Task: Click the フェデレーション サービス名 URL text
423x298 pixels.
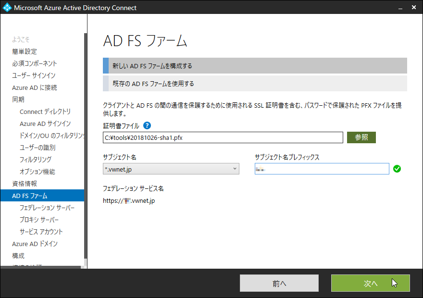Action: [129, 200]
